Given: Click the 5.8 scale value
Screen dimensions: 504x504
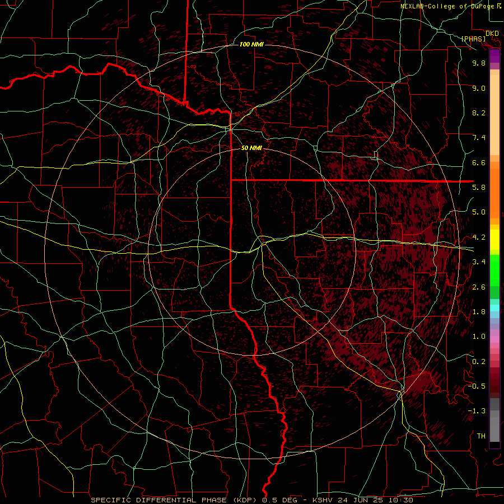Looking at the screenshot, I should click(479, 188).
